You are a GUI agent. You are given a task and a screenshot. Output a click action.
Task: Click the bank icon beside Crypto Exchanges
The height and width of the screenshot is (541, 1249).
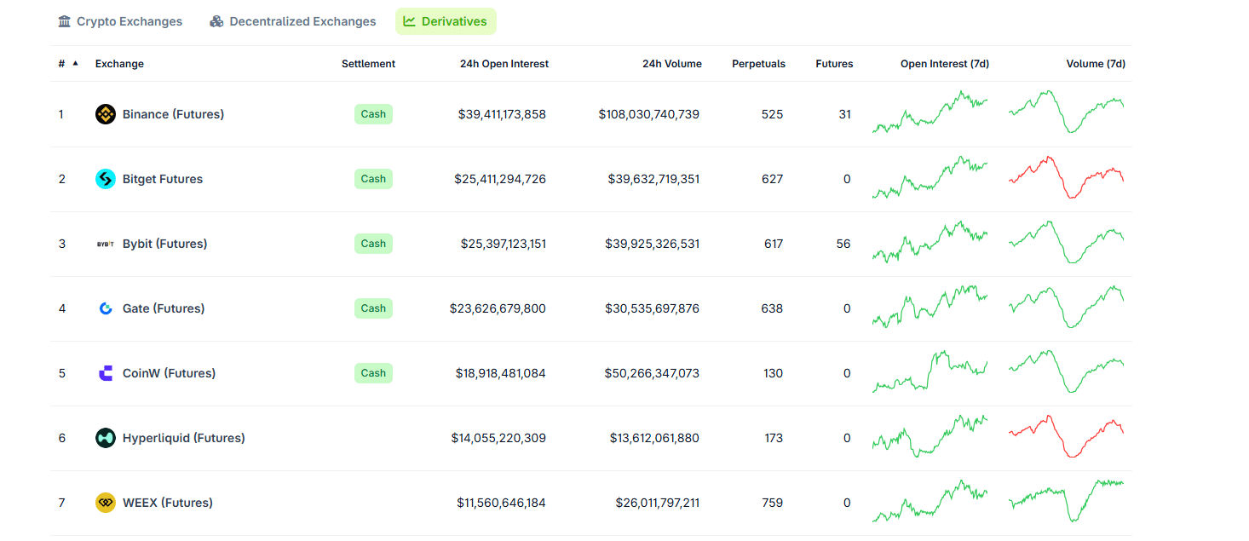[x=65, y=21]
